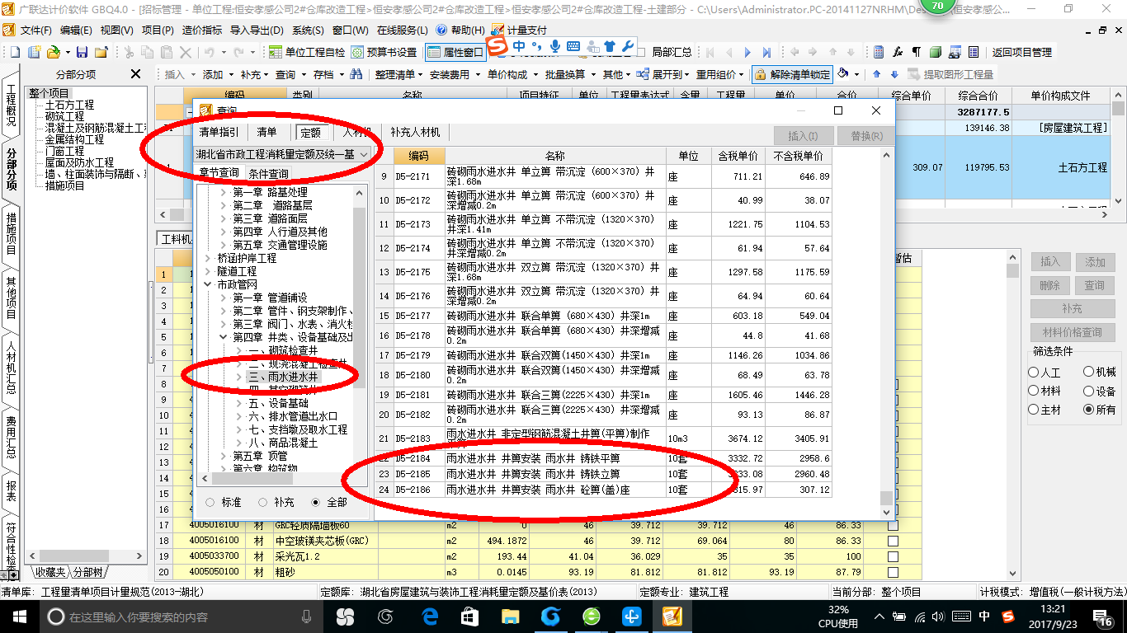Screen dimensions: 1127x633
Task: Click the blue move-down arrow icon
Action: click(894, 74)
